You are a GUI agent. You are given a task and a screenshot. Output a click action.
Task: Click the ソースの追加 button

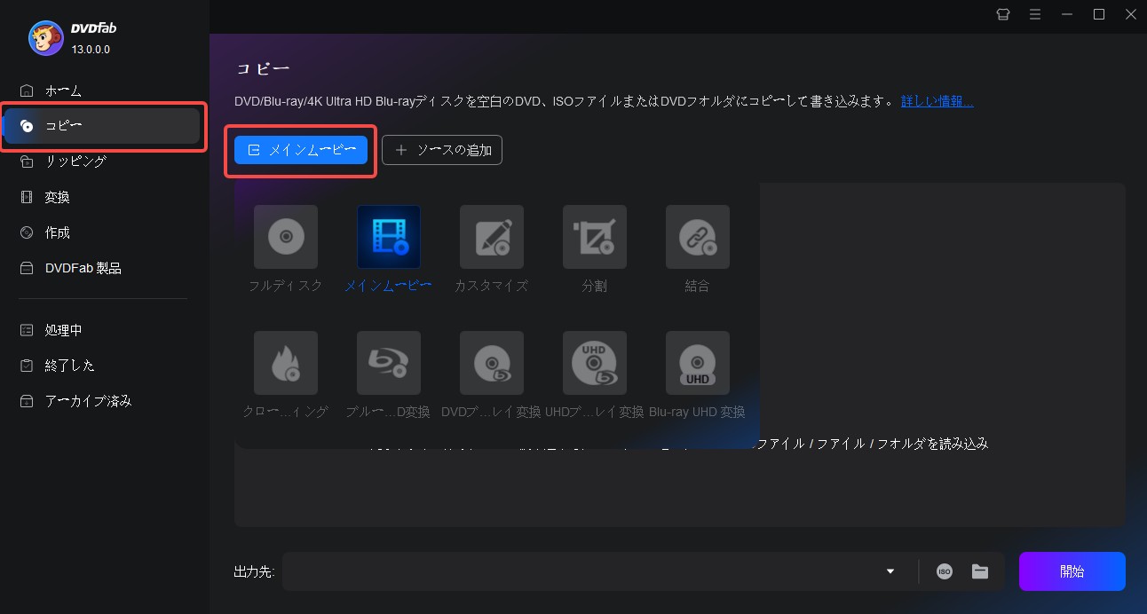point(442,151)
